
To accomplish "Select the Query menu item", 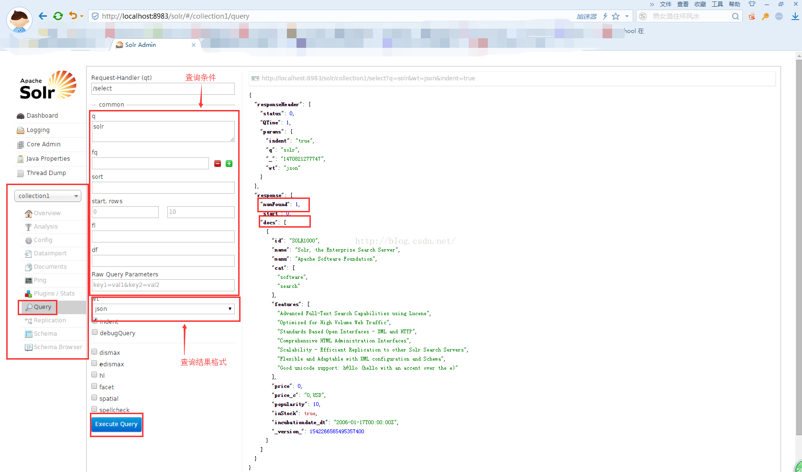I will point(42,307).
